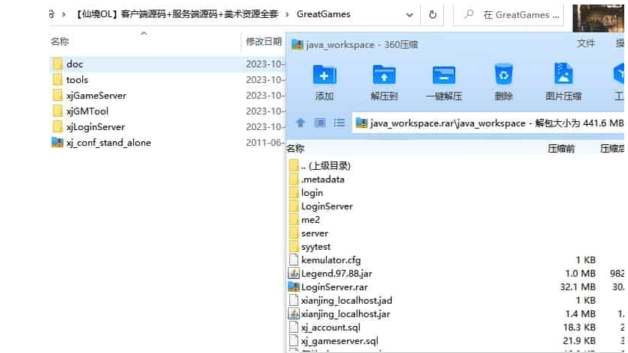Viewport: 628px width, 353px height.
Task: Go up one level with the up-arrow icon
Action: click(300, 123)
